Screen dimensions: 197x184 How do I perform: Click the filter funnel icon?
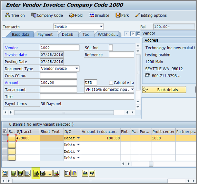tap(92, 173)
